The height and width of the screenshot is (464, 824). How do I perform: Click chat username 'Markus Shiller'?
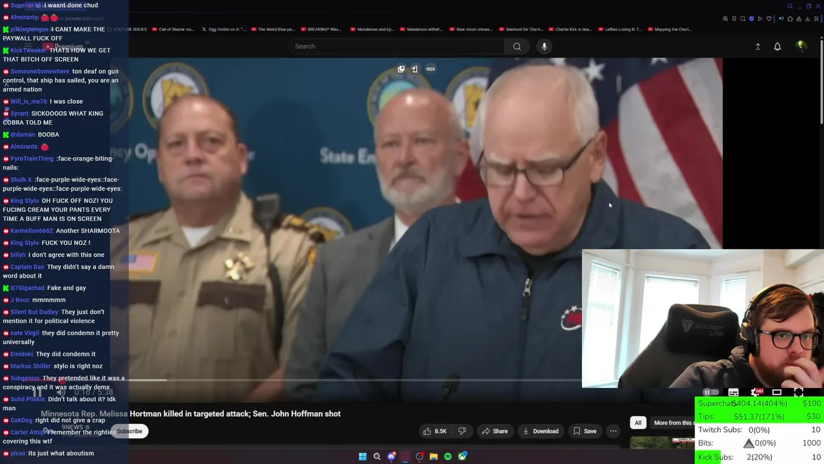(x=30, y=366)
